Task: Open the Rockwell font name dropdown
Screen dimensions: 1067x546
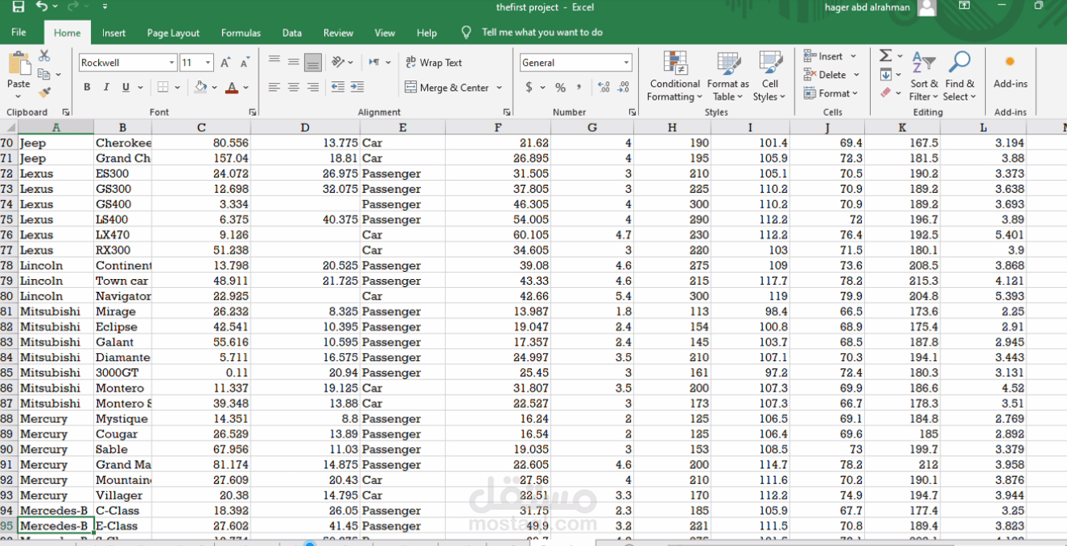Action: (171, 63)
